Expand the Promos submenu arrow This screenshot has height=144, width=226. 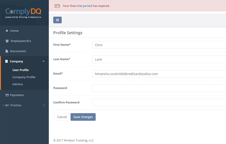tap(44, 105)
